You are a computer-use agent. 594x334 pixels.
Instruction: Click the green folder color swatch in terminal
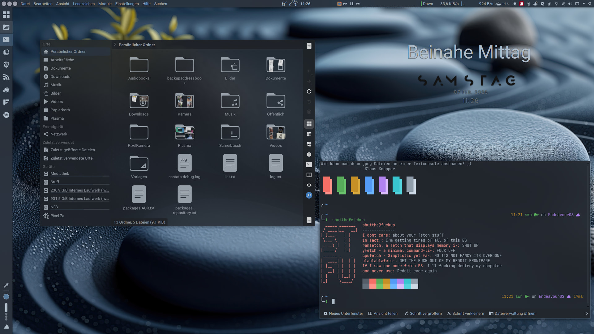click(x=341, y=185)
